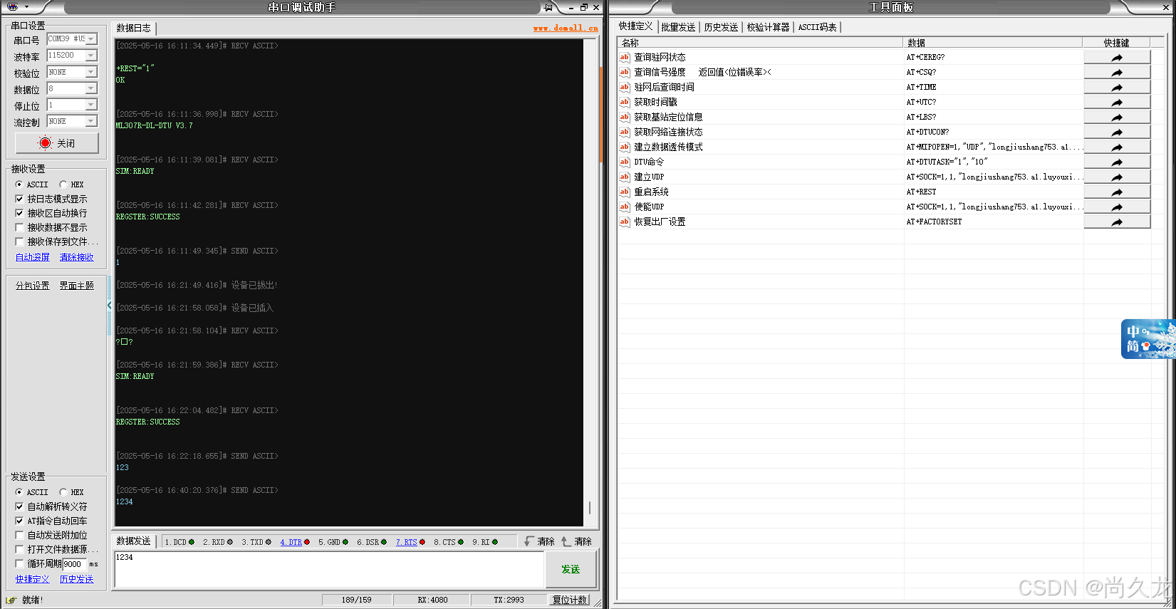This screenshot has height=609, width=1176.
Task: Select ASCII receive mode radio
Action: pos(19,184)
